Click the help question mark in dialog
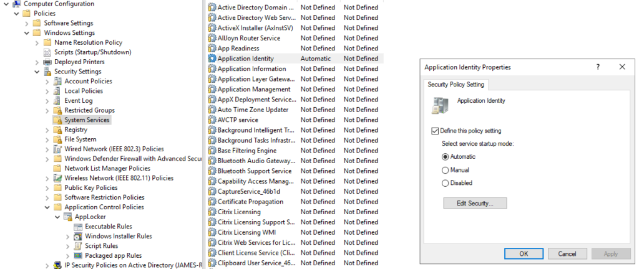This screenshot has height=269, width=639. click(x=598, y=67)
